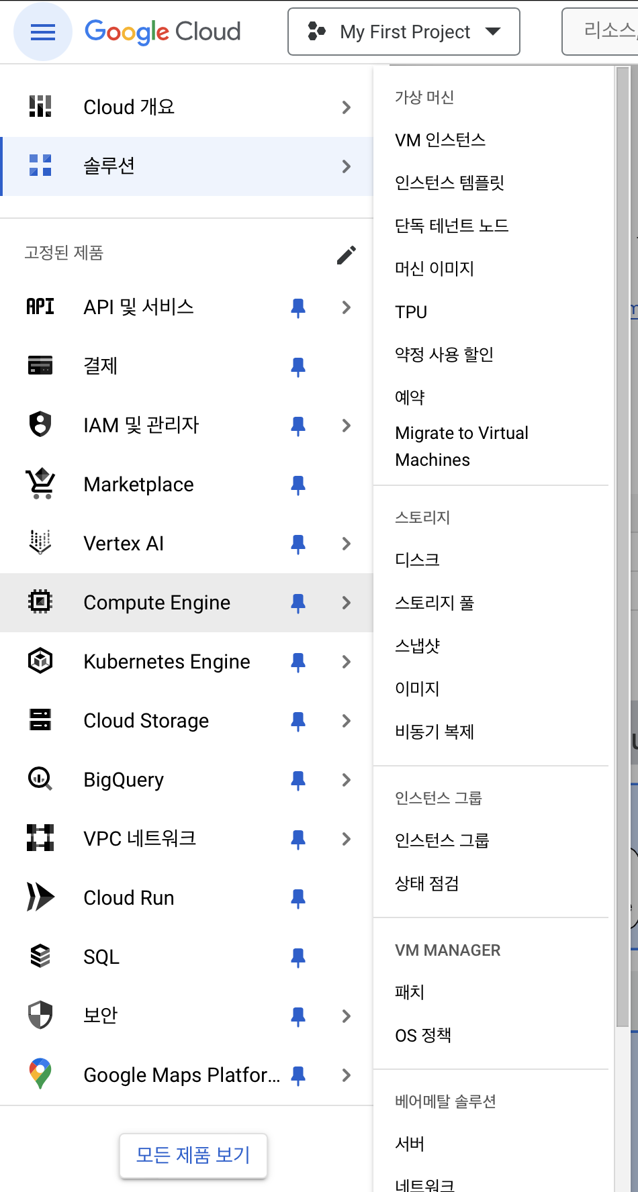Click the 보안 shield icon
Viewport: 638px width, 1192px height.
(40, 1015)
